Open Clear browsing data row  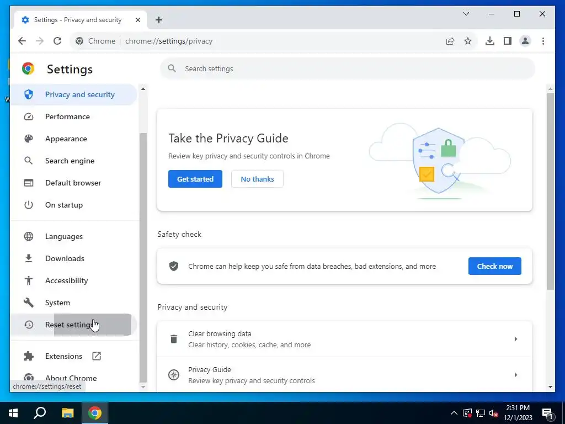(x=344, y=339)
